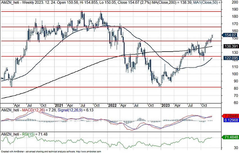Viewport: 239px width, 153px height.
Task: Click the 60 price axis label
Action: click(236, 103)
